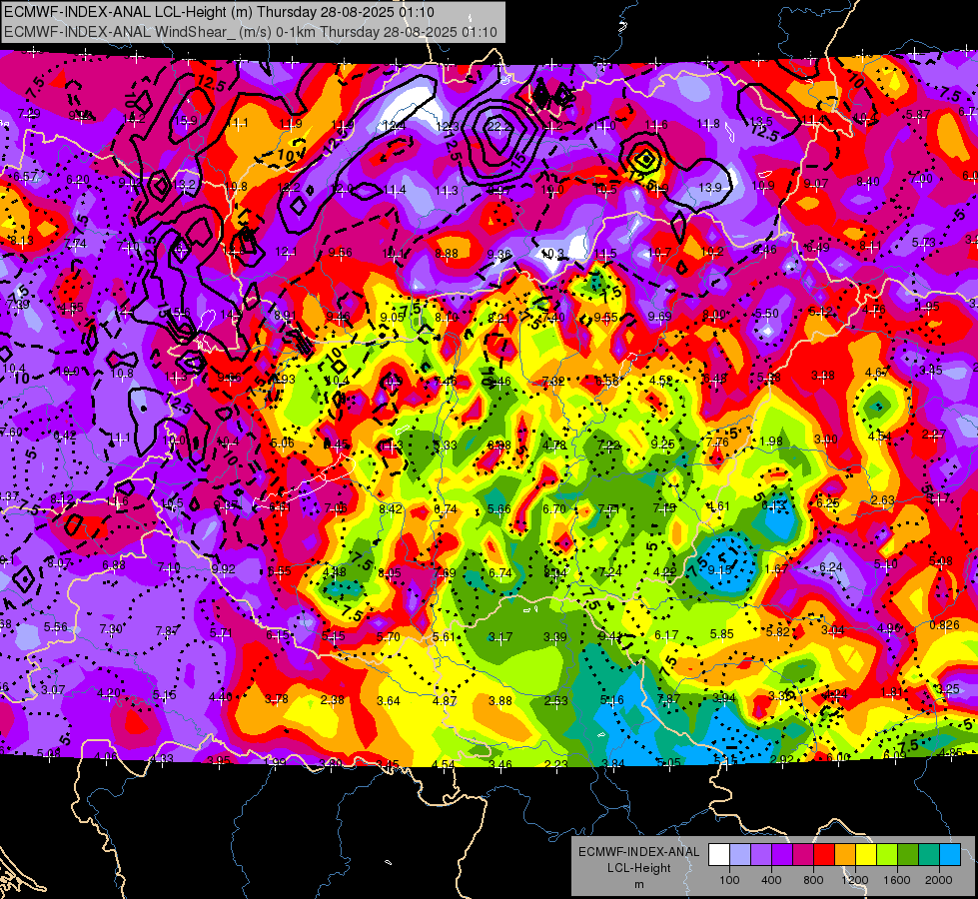Viewport: 978px width, 899px height.
Task: Click the 5.61 grid value
Action: click(x=445, y=637)
